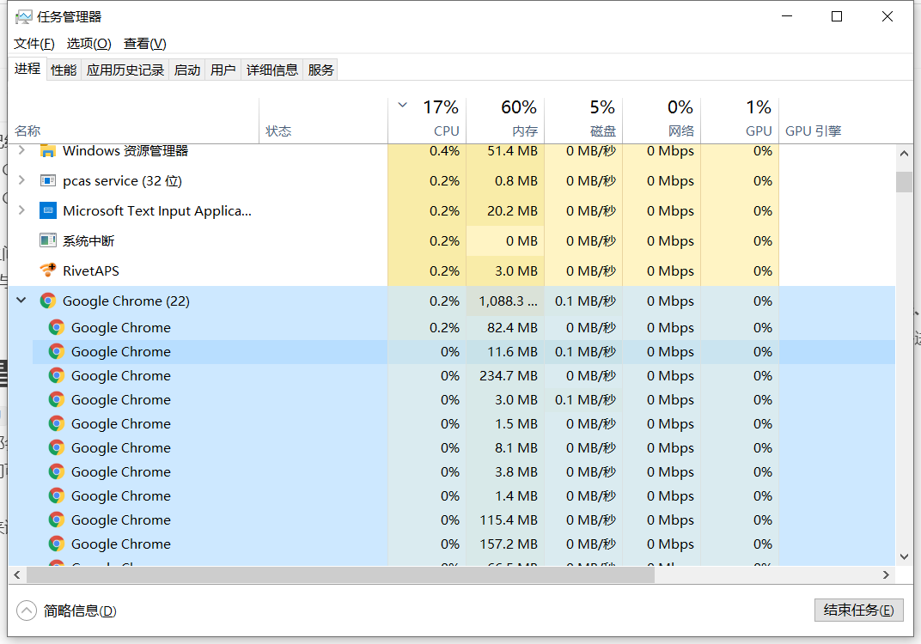Click the Google Chrome (22) group icon

pyautogui.click(x=47, y=301)
